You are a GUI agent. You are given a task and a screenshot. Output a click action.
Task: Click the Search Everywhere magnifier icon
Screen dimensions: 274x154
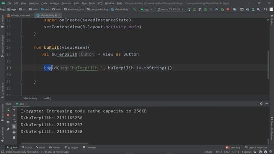coord(265,9)
